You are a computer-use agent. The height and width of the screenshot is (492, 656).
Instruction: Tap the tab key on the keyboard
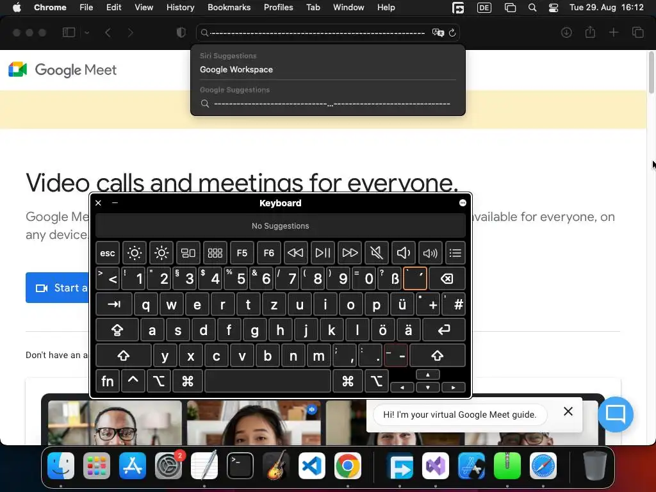tap(114, 304)
